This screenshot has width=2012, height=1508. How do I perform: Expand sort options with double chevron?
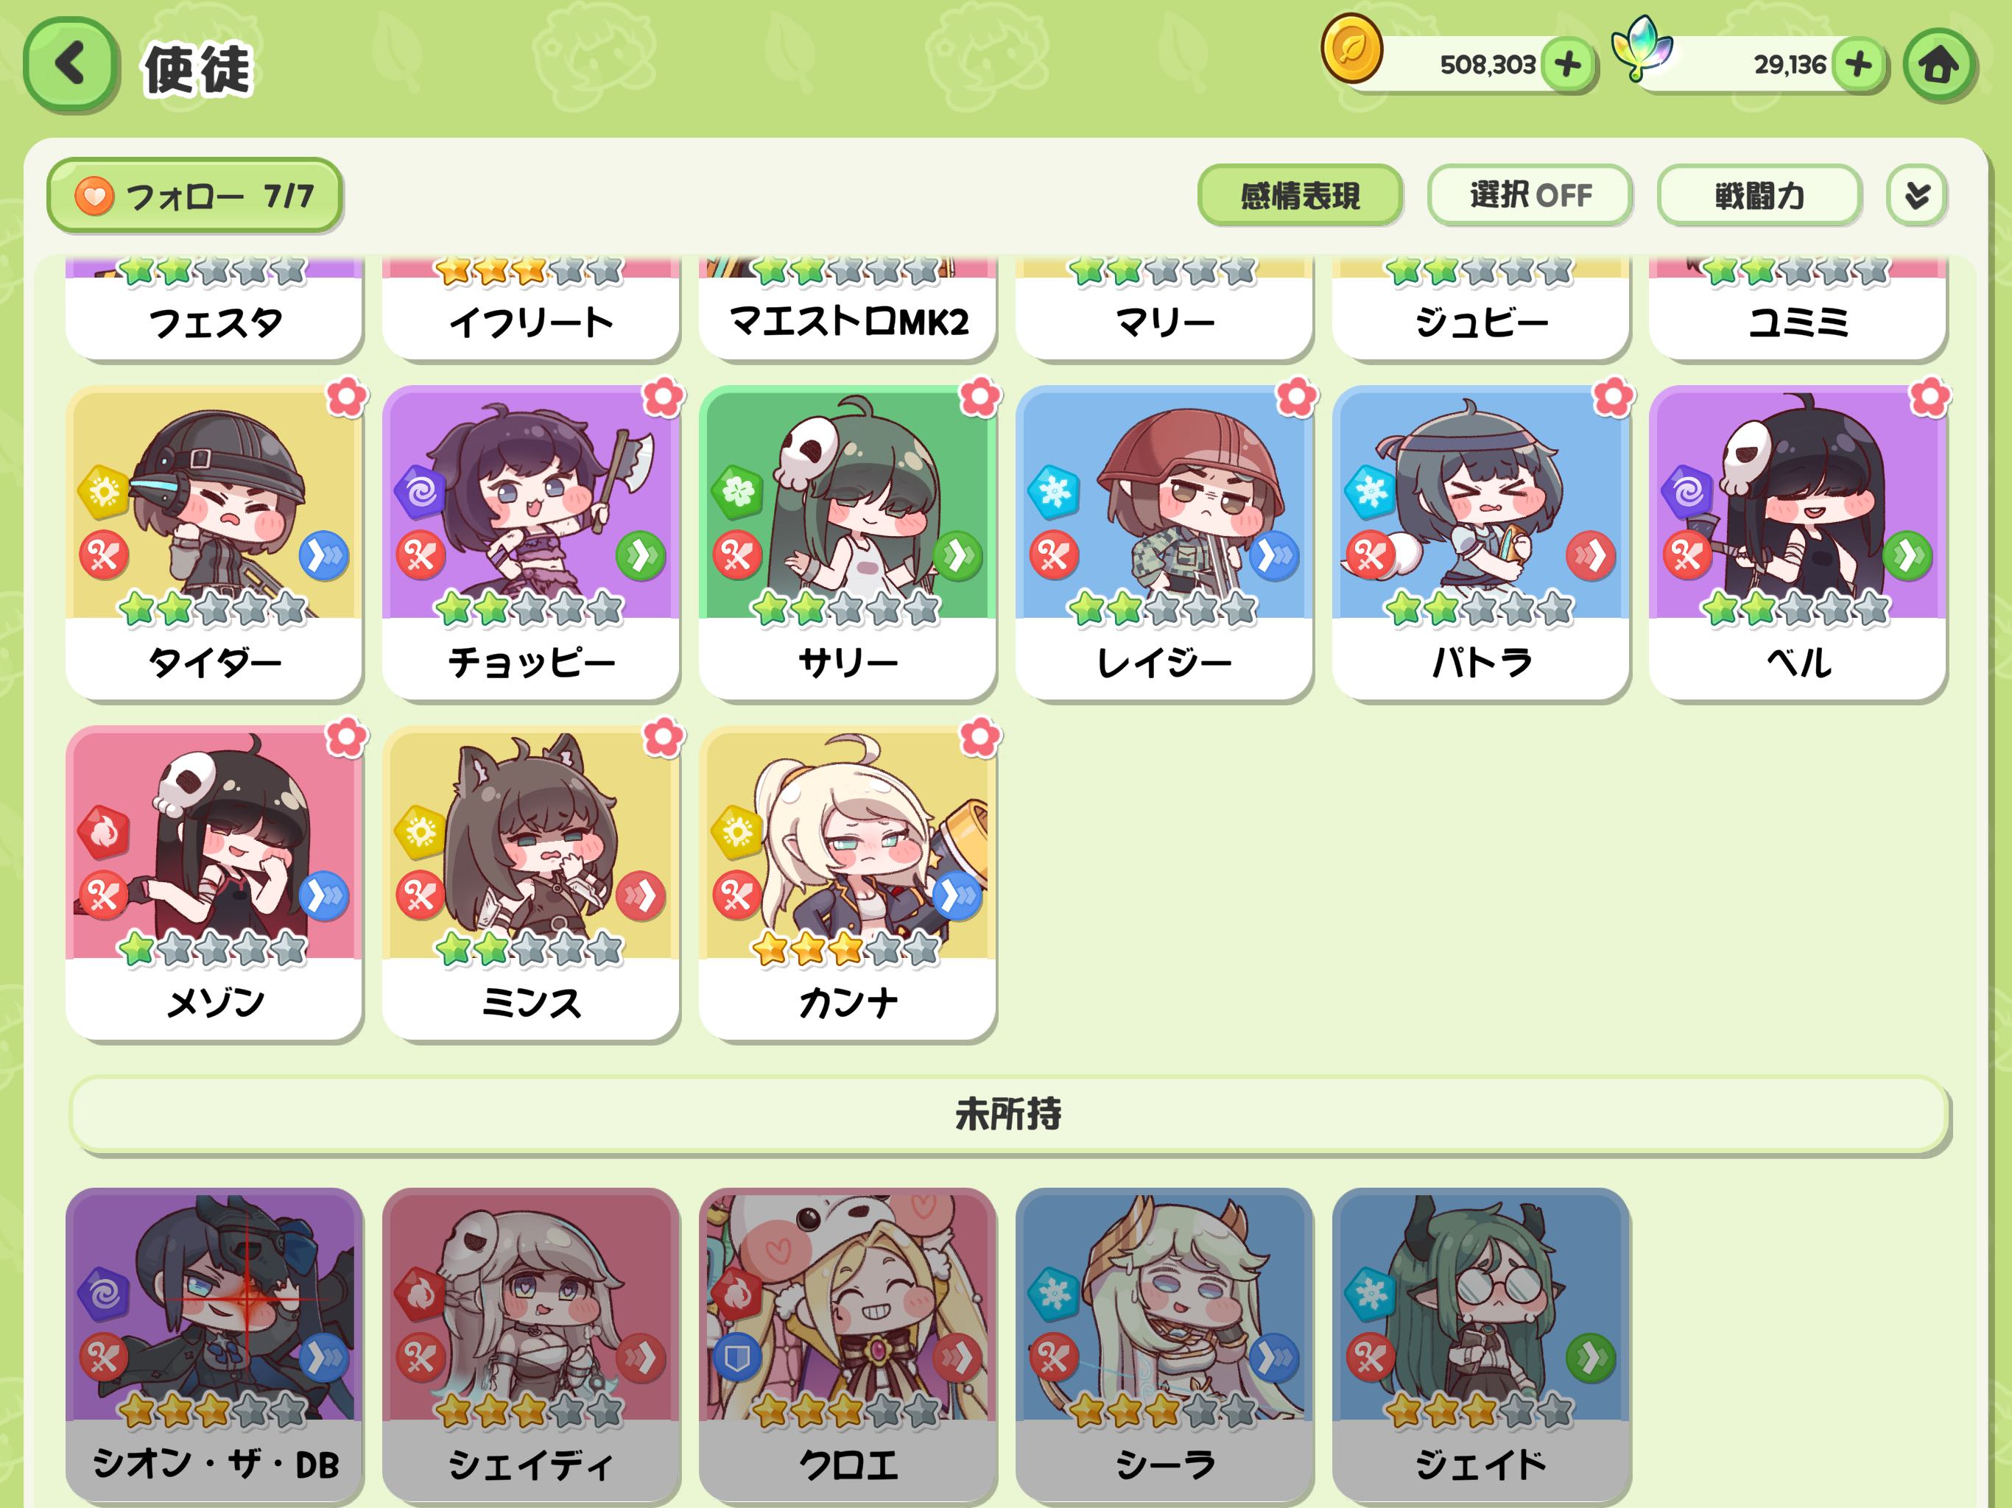click(x=1918, y=194)
